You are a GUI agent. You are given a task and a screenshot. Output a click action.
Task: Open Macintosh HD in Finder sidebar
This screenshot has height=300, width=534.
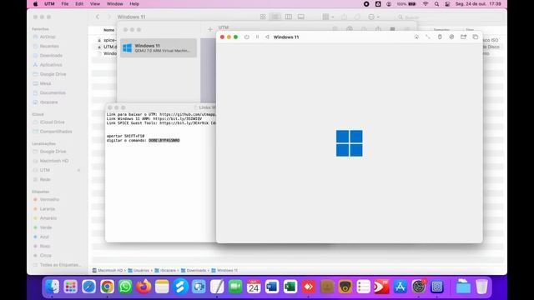point(53,161)
